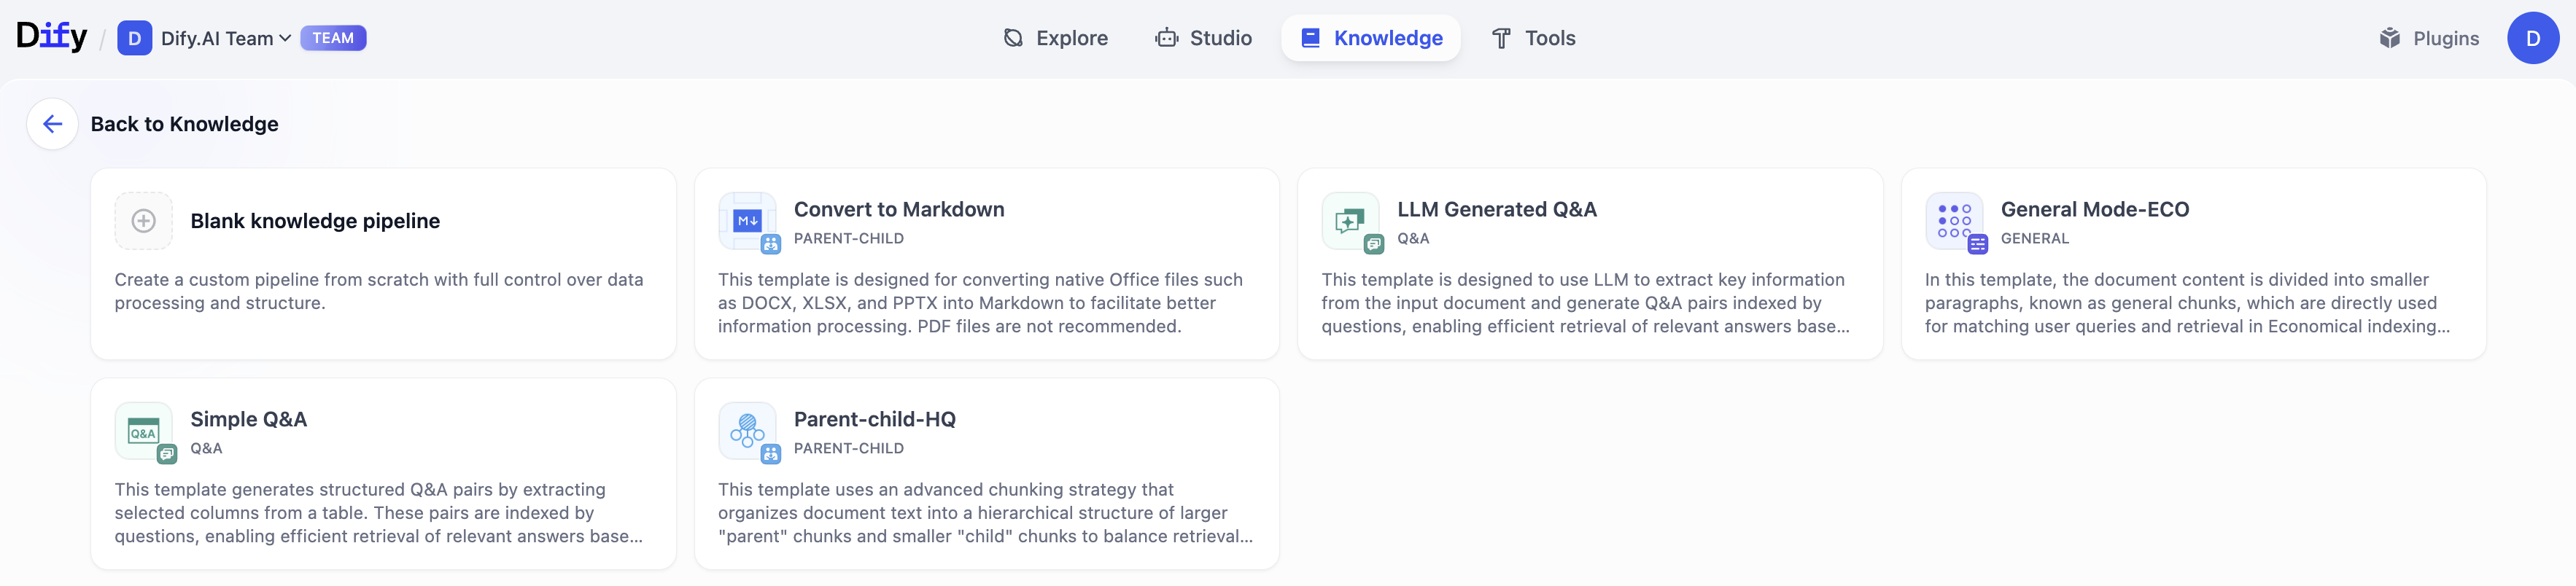
Task: Click the General Mode-ECO template icon
Action: pyautogui.click(x=1954, y=221)
